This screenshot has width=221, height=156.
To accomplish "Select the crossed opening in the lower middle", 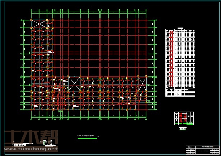I will tap(74, 84).
